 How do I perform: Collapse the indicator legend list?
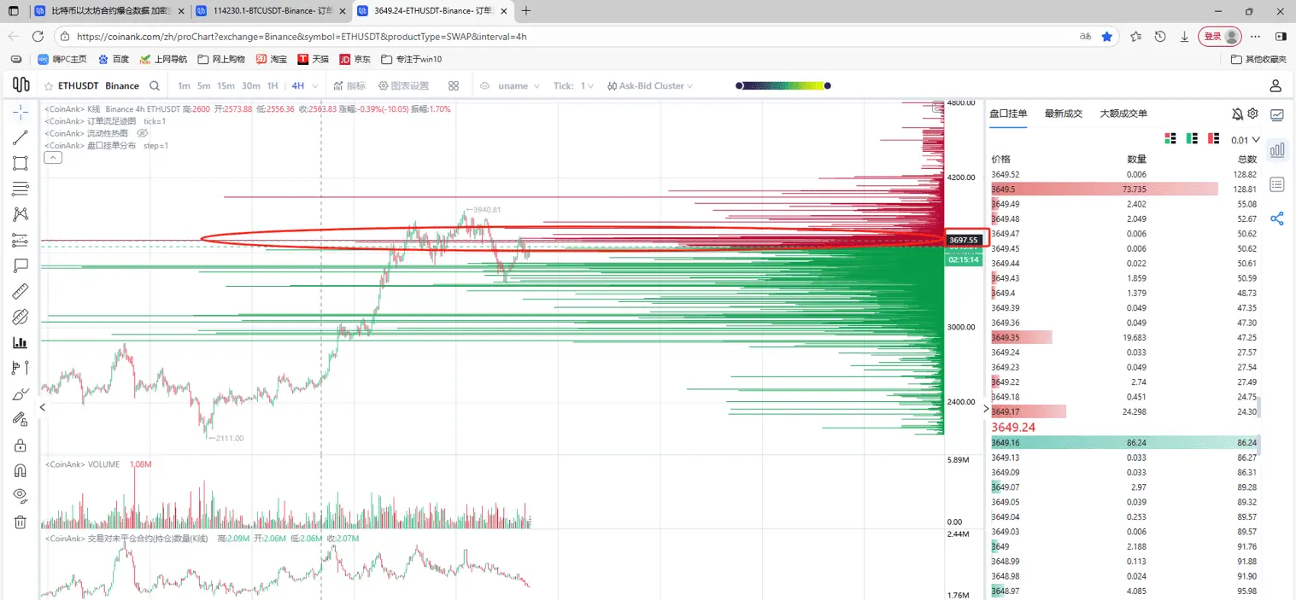click(53, 158)
